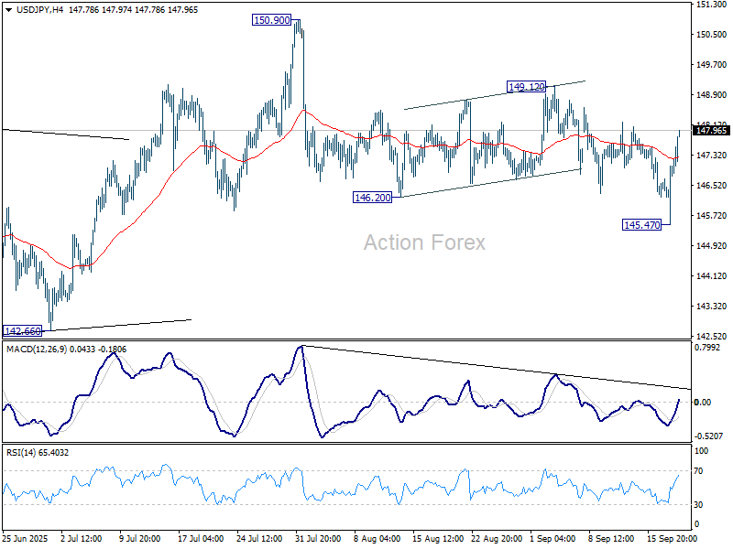The width and height of the screenshot is (733, 549).
Task: Click the -0.5207 MACD scale value
Action: [709, 436]
